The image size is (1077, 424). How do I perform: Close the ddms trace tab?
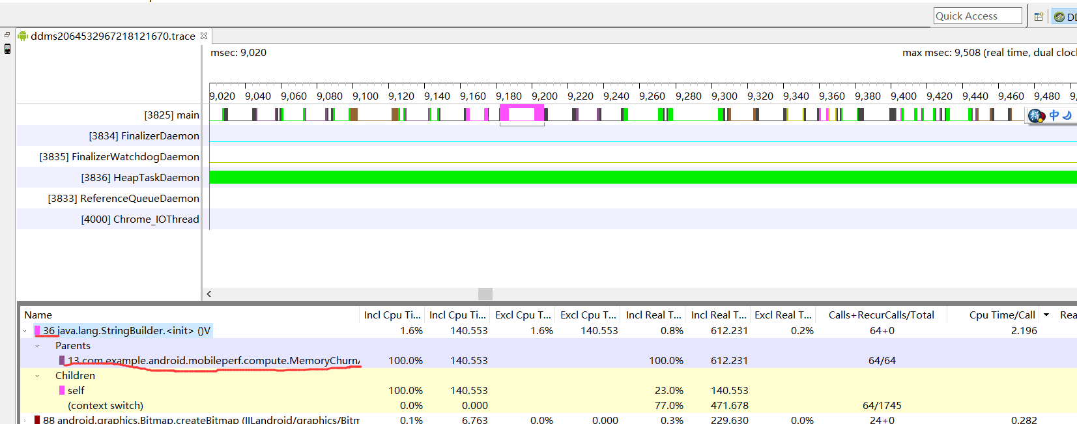[x=204, y=36]
